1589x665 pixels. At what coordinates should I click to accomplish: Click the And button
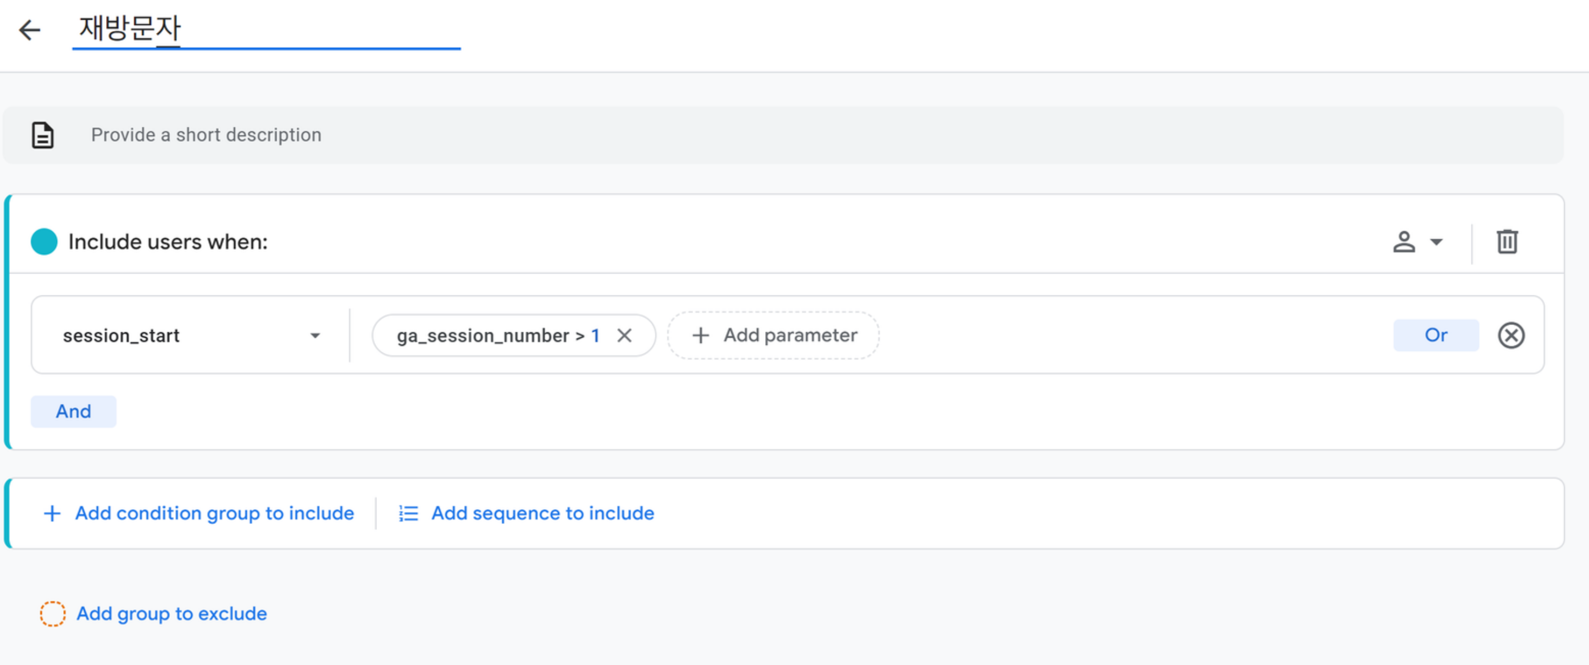74,411
